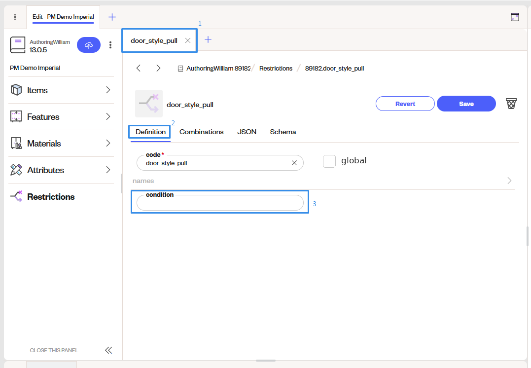Click the catalog icon in breadcrumb
Viewport: 531px width, 368px height.
180,69
